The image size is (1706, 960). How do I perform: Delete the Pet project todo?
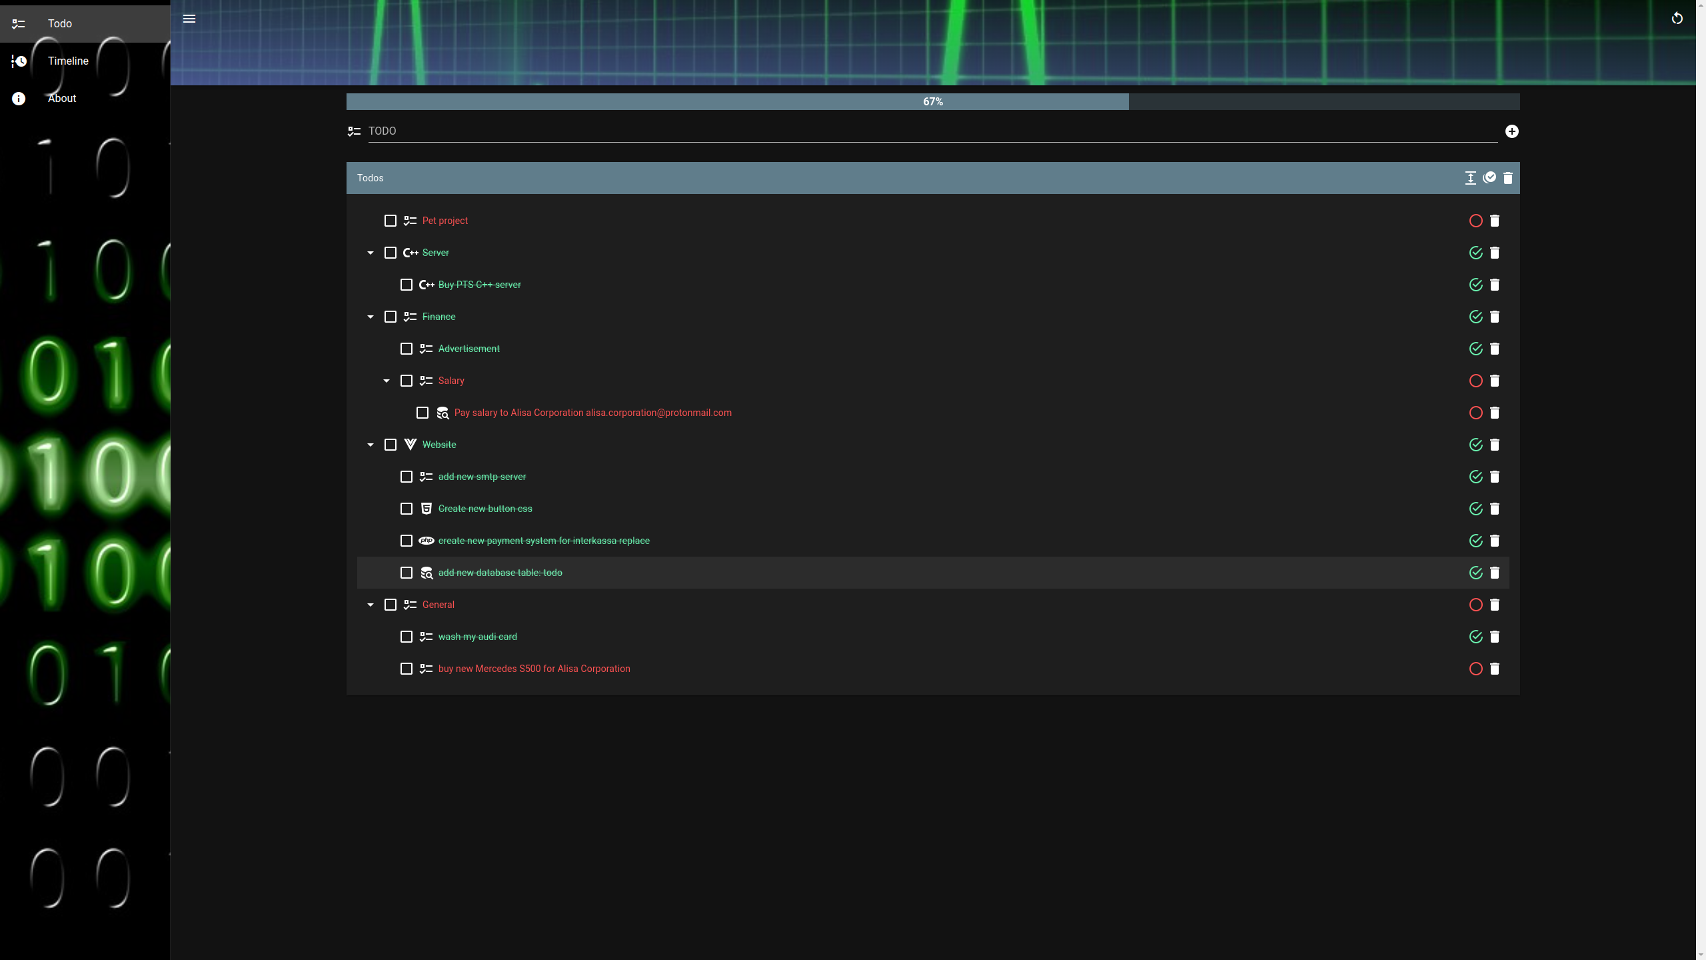[1495, 221]
